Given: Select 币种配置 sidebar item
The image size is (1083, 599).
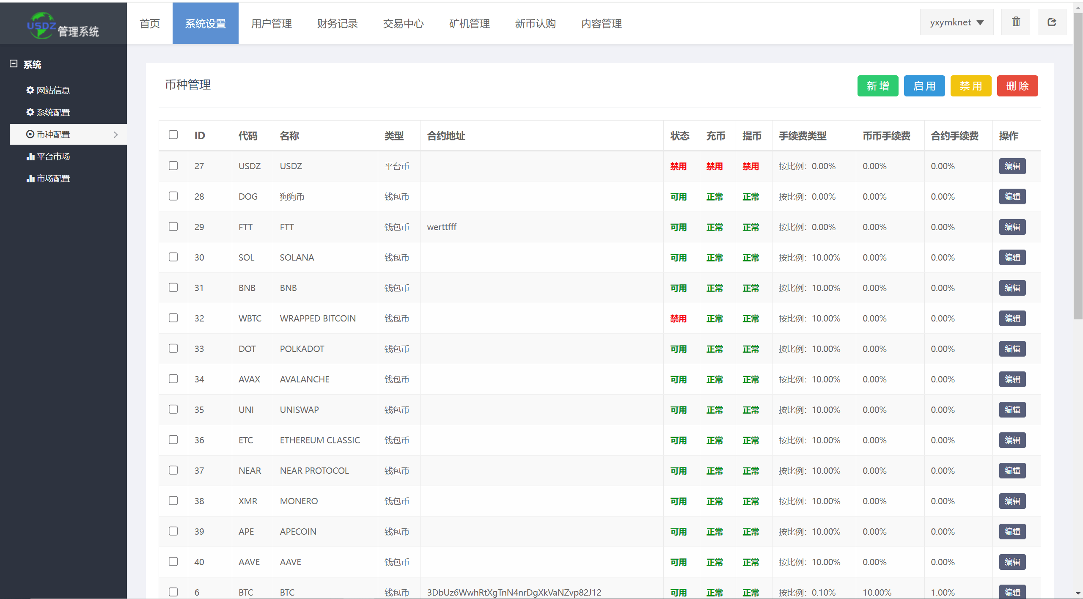Looking at the screenshot, I should tap(68, 134).
